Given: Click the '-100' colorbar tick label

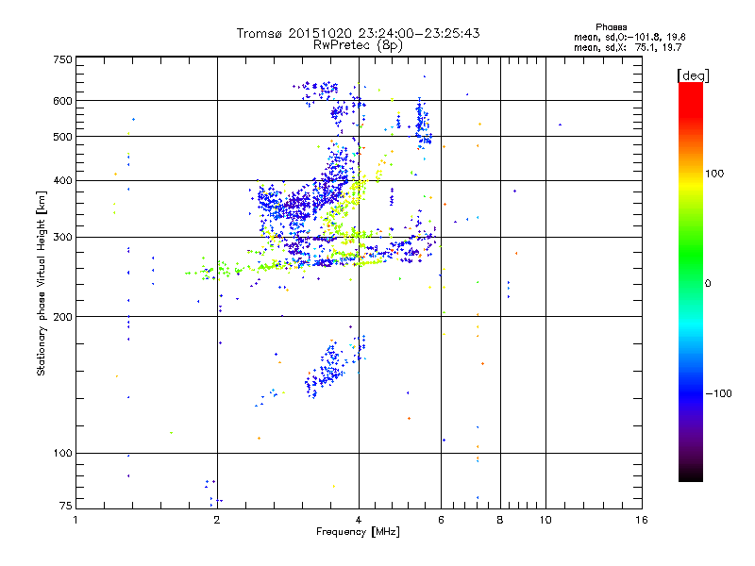Looking at the screenshot, I should 718,393.
